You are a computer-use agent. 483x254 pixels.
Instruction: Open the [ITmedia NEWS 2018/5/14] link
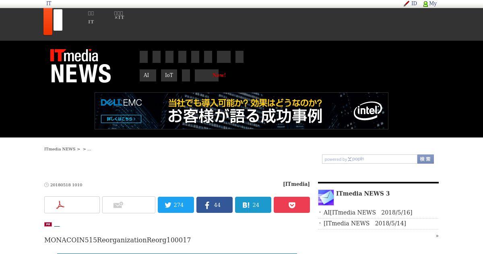coord(365,223)
